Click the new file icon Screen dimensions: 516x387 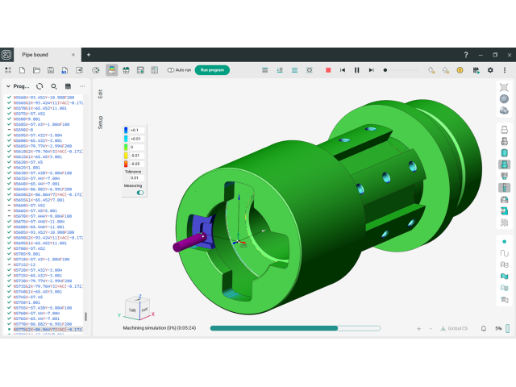click(x=23, y=70)
